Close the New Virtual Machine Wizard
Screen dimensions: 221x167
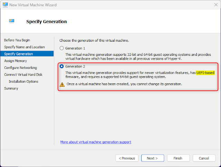tap(216, 5)
